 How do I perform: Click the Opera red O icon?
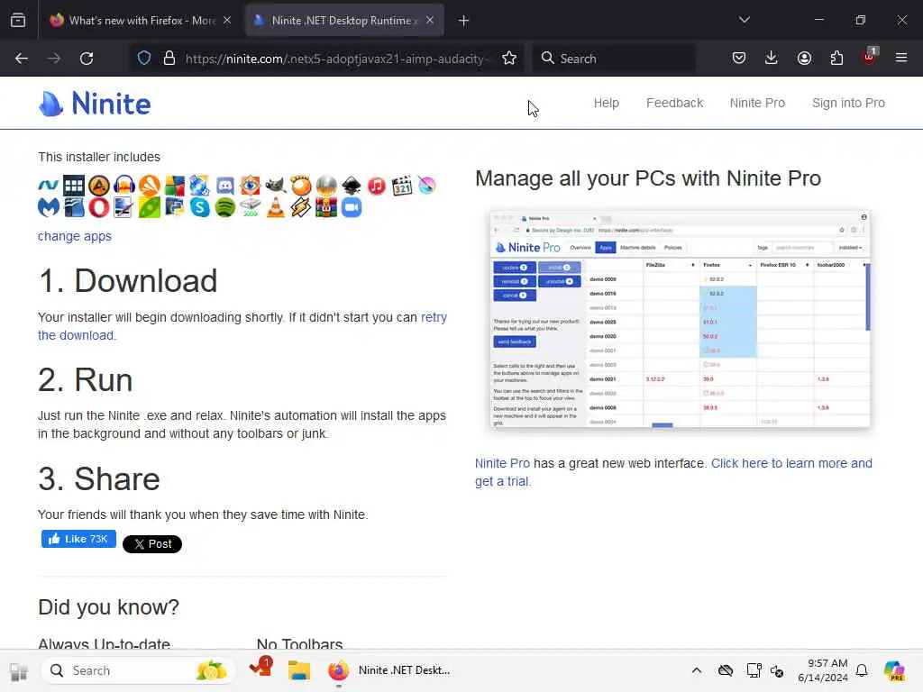99,207
